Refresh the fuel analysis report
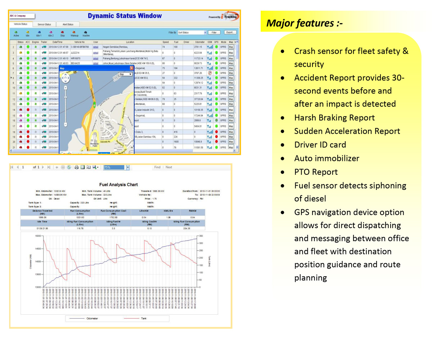The image size is (432, 338). tap(69, 167)
